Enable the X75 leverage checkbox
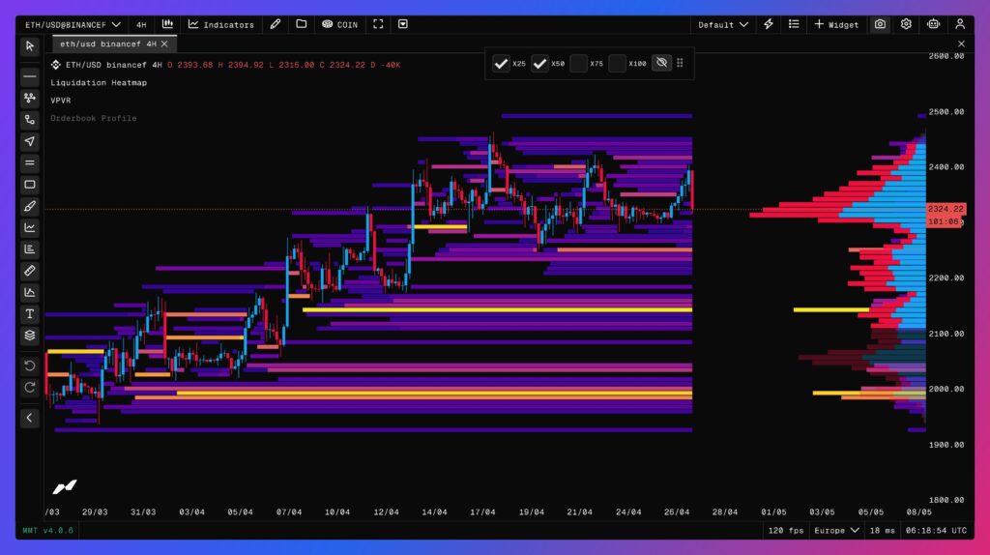 coord(578,64)
